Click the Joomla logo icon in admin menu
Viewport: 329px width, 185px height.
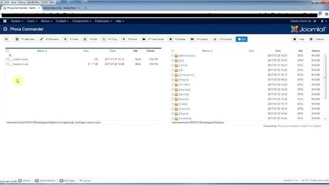tap(5, 21)
